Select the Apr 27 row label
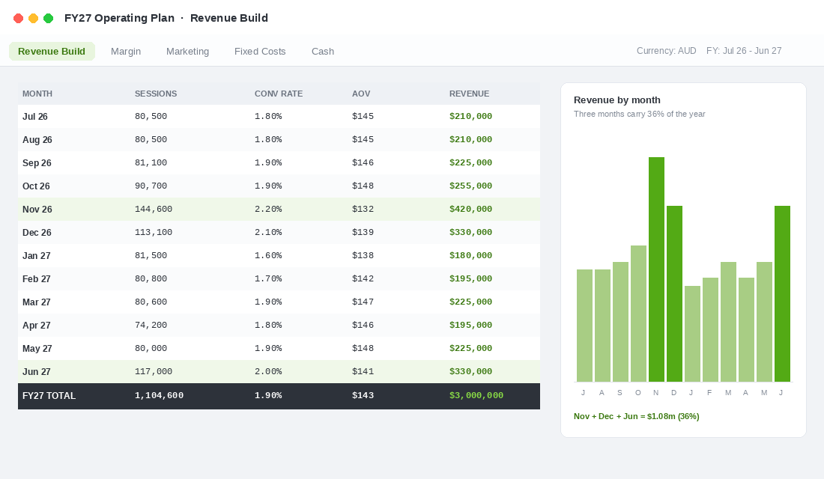The width and height of the screenshot is (824, 479). click(x=36, y=325)
